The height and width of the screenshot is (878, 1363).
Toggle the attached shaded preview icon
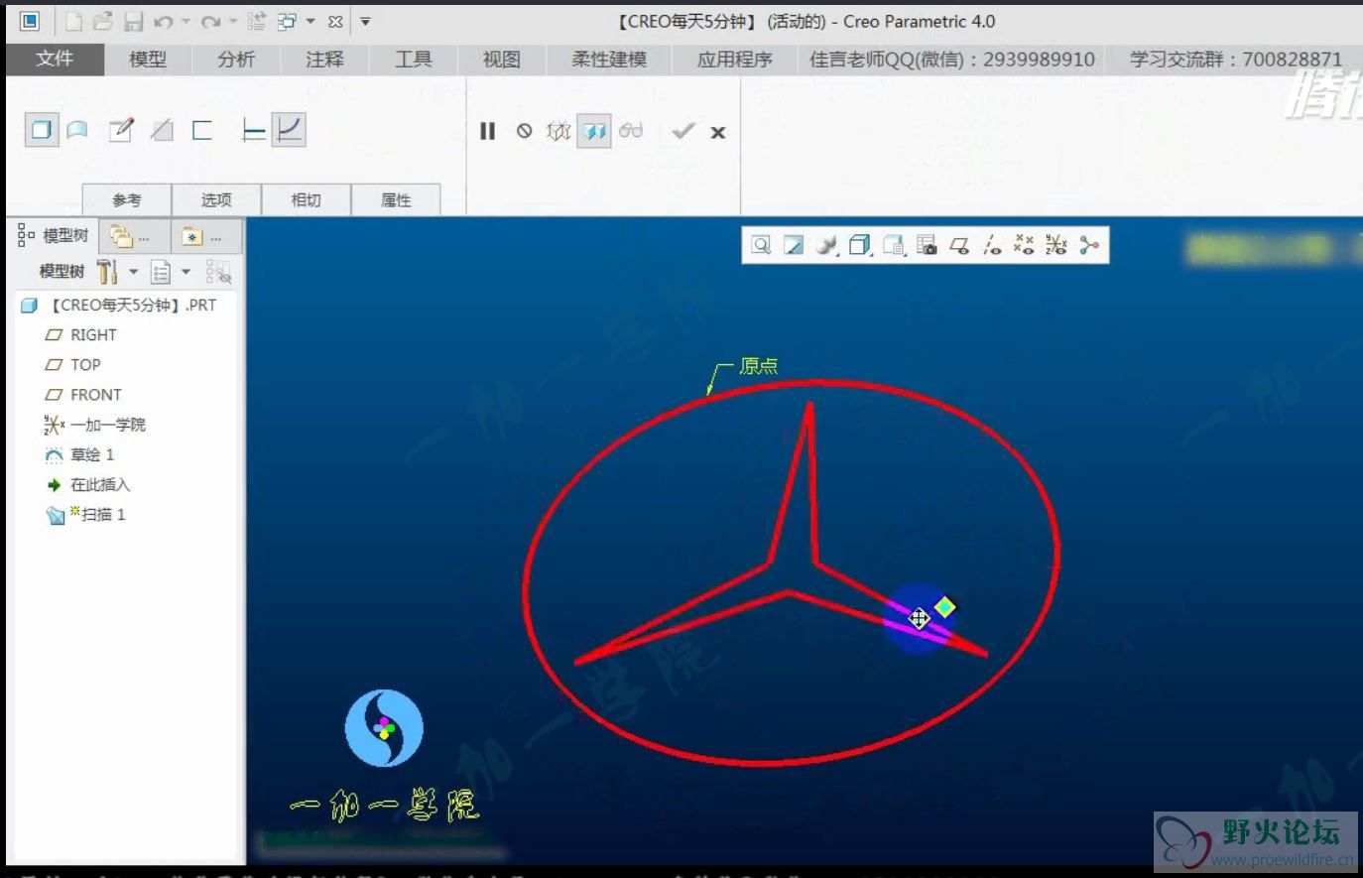click(x=594, y=131)
